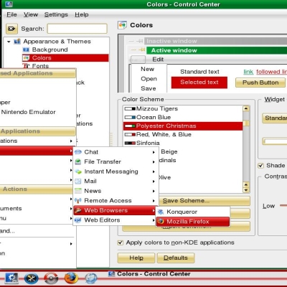Select the Colors item in tree

[65, 58]
